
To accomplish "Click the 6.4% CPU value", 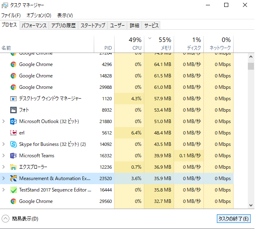I will [136, 133].
